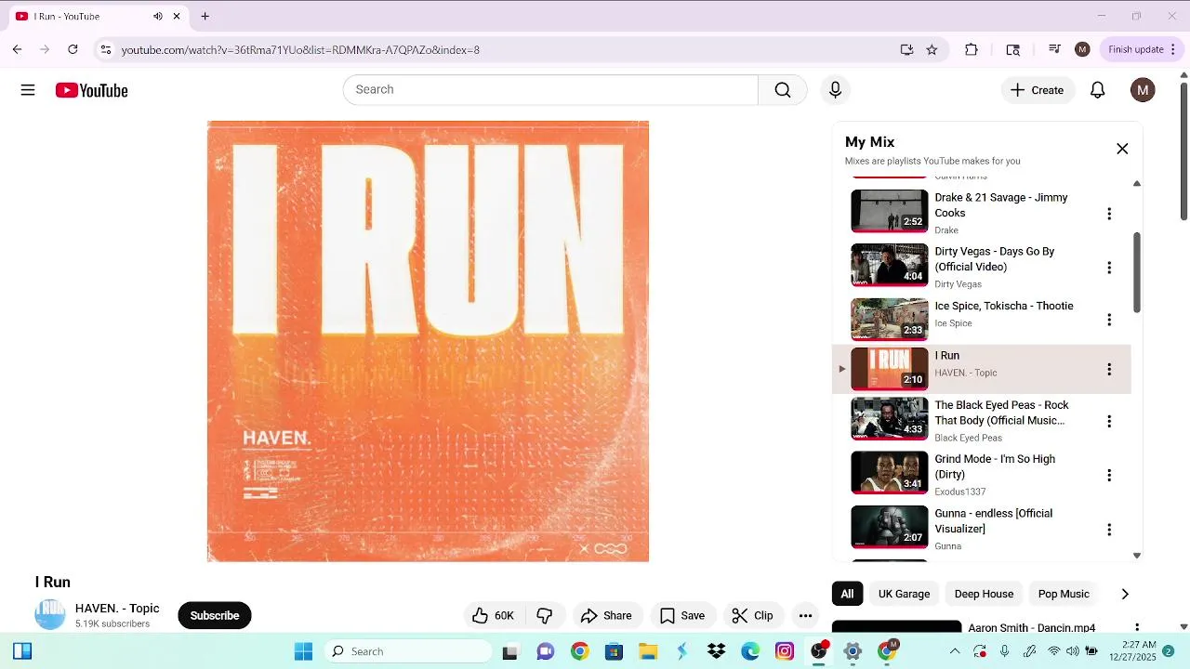Open options for I Run playlist item
The height and width of the screenshot is (669, 1190).
1108,370
